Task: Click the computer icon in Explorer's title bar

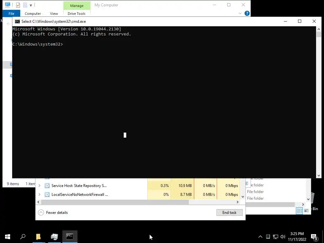Action: [x=8, y=5]
